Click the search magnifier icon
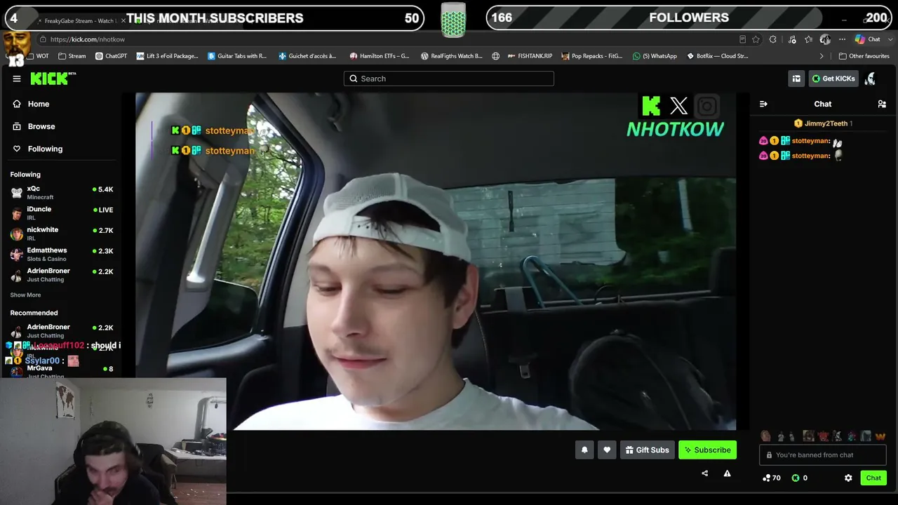 tap(354, 79)
